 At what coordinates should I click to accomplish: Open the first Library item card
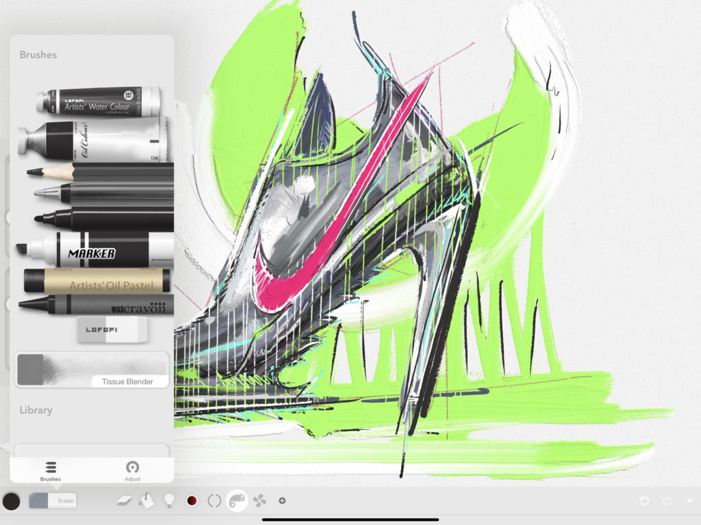click(92, 450)
